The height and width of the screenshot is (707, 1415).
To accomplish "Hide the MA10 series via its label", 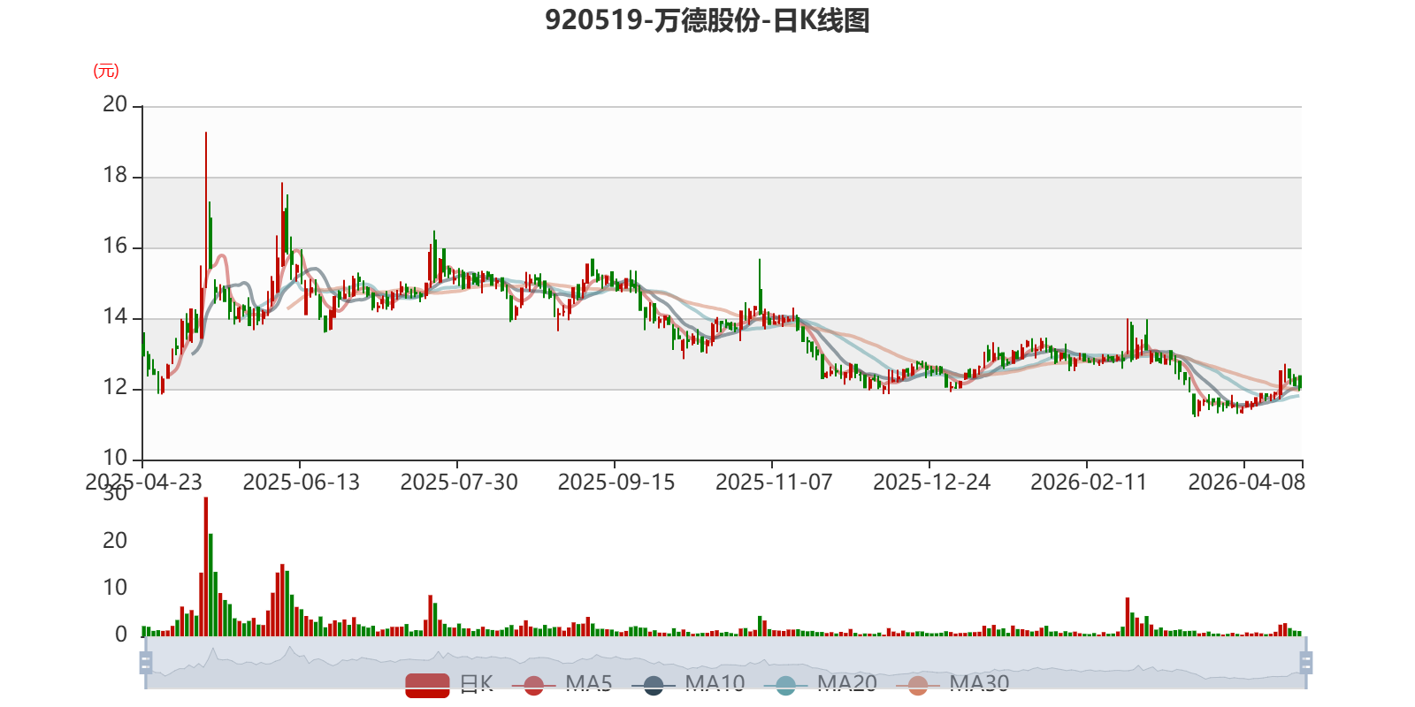I will [x=715, y=684].
